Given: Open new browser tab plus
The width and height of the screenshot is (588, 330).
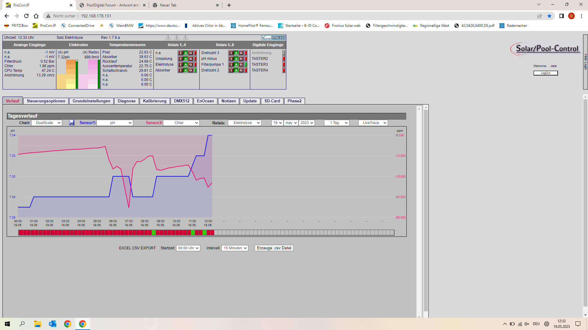Looking at the screenshot, I should pyautogui.click(x=229, y=5).
